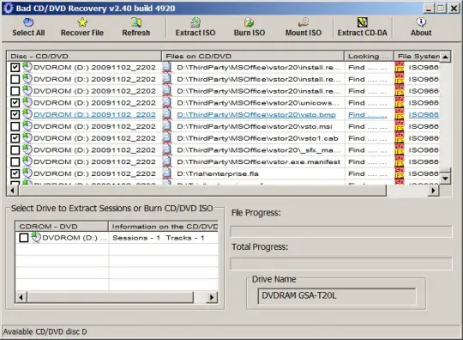This screenshot has width=463, height=340.
Task: Click the Select All toolbar icon
Action: tap(28, 22)
